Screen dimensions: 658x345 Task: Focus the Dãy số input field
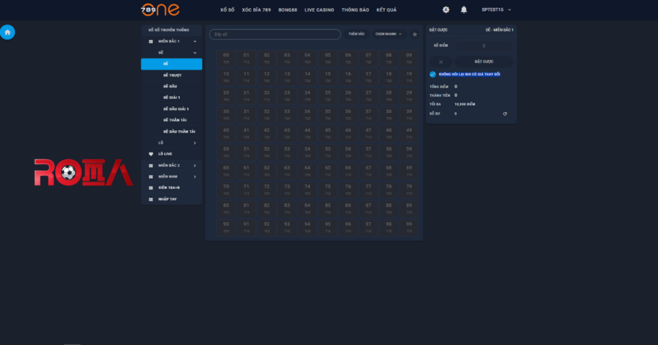275,35
